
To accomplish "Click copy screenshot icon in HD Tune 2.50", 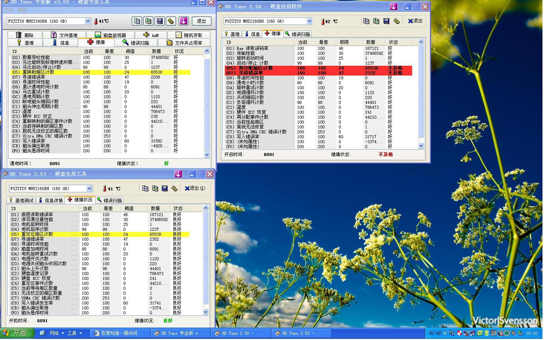I will (376, 21).
